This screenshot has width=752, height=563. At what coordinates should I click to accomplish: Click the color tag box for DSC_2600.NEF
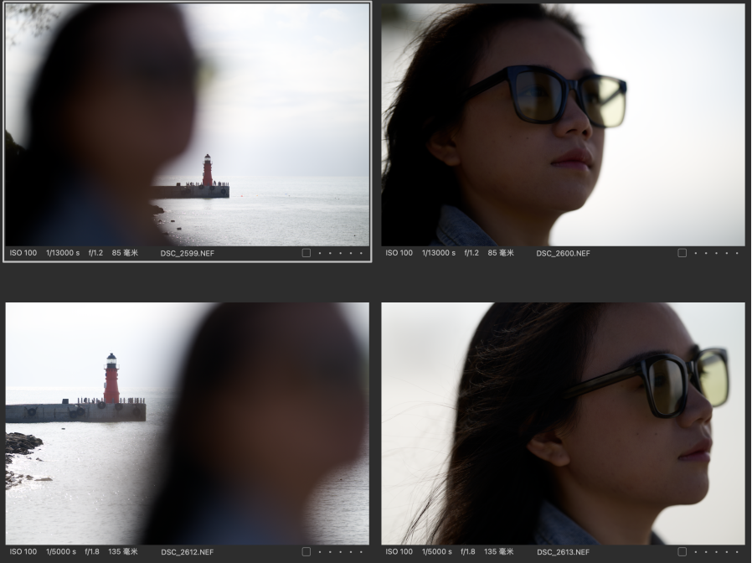pos(682,253)
